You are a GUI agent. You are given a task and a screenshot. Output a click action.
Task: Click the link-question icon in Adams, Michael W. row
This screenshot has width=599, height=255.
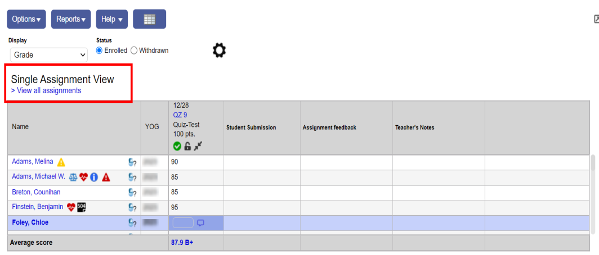point(132,177)
